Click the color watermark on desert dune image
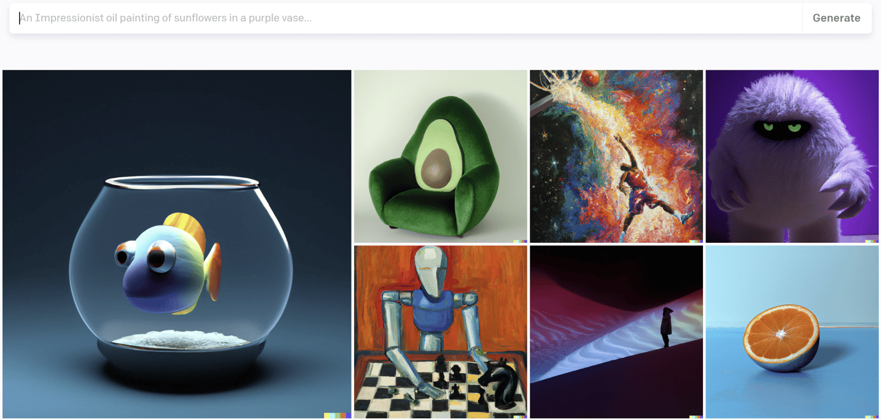The width and height of the screenshot is (881, 420). (697, 417)
